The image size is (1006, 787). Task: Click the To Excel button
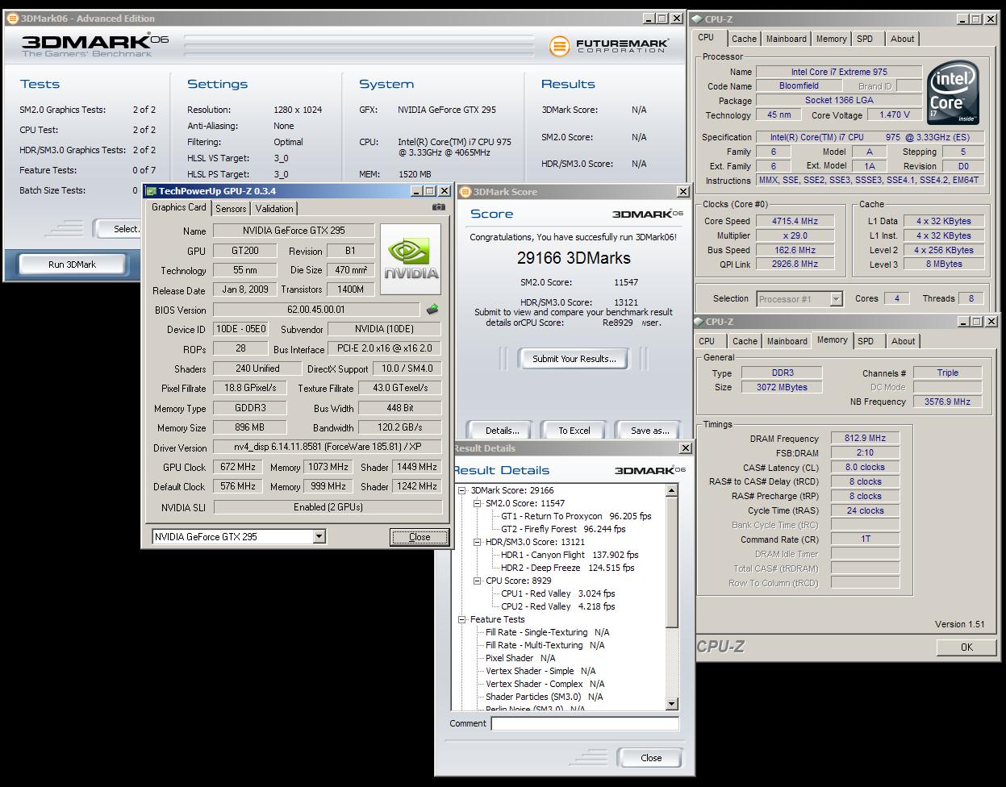(x=574, y=431)
